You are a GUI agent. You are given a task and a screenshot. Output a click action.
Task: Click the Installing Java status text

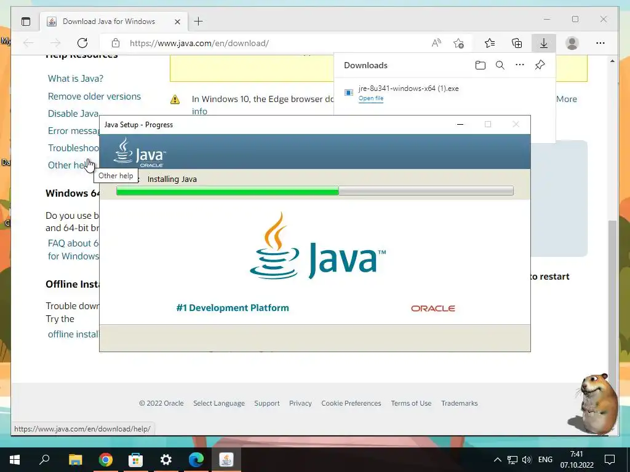point(172,179)
